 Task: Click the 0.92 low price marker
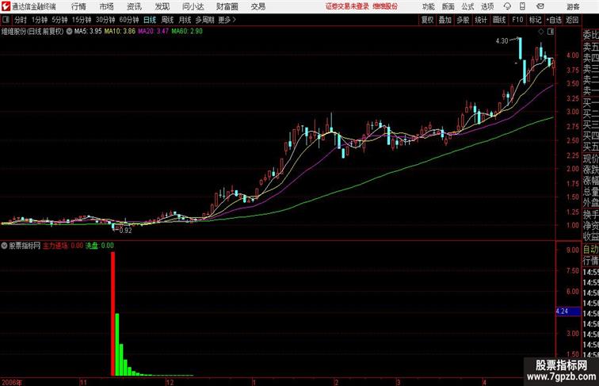tap(125, 231)
